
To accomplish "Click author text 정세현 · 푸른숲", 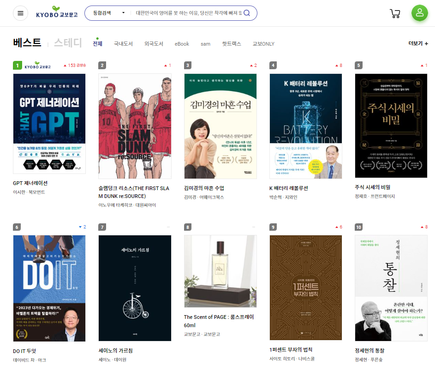I will pos(369,359).
